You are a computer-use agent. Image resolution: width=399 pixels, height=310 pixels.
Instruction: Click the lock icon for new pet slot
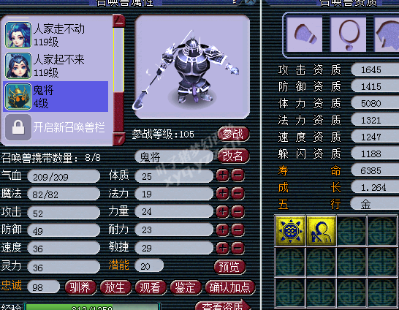pos(18,126)
